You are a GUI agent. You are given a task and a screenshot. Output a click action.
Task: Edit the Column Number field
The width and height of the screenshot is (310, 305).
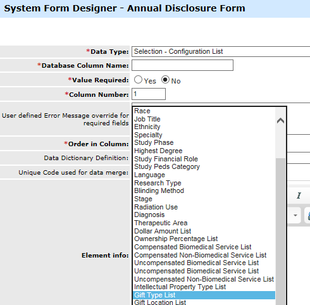[149, 94]
